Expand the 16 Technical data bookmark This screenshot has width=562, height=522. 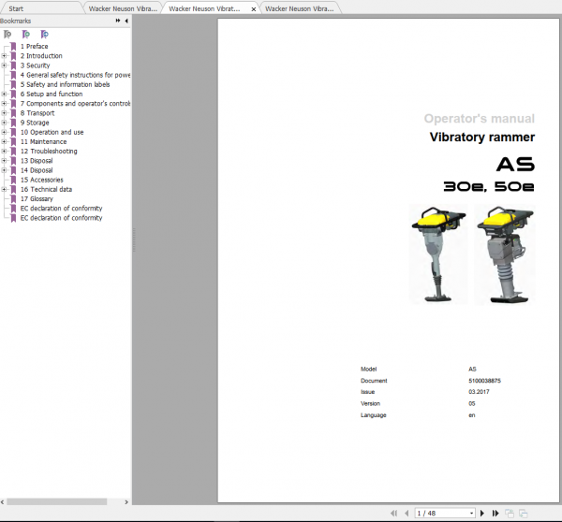(x=4, y=189)
